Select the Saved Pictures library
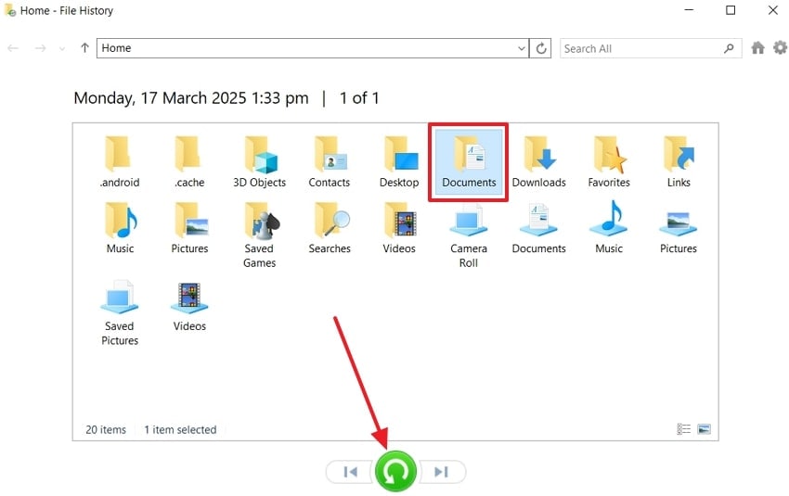Image resolution: width=789 pixels, height=496 pixels. [120, 312]
